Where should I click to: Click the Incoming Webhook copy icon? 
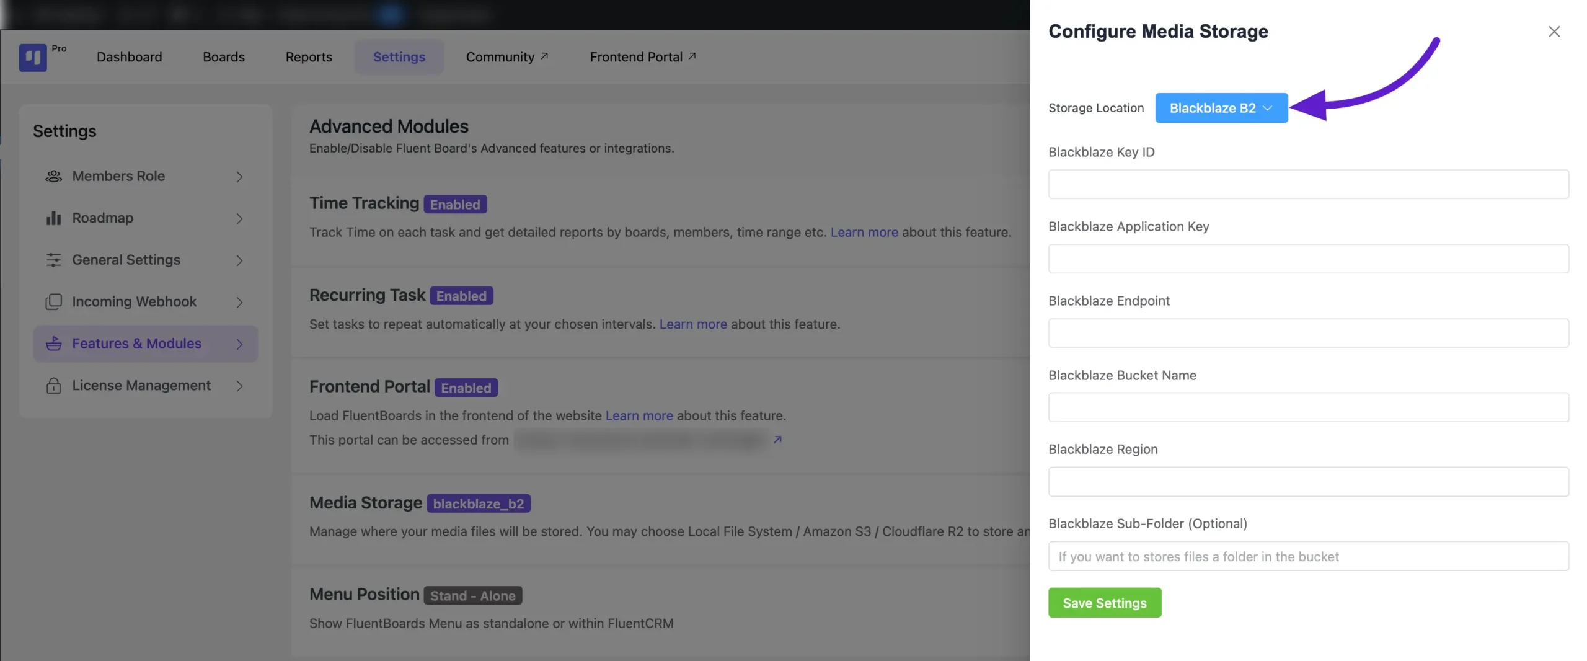(54, 302)
